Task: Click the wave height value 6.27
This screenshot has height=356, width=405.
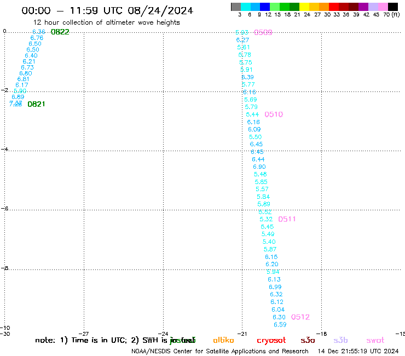Action: (x=242, y=40)
